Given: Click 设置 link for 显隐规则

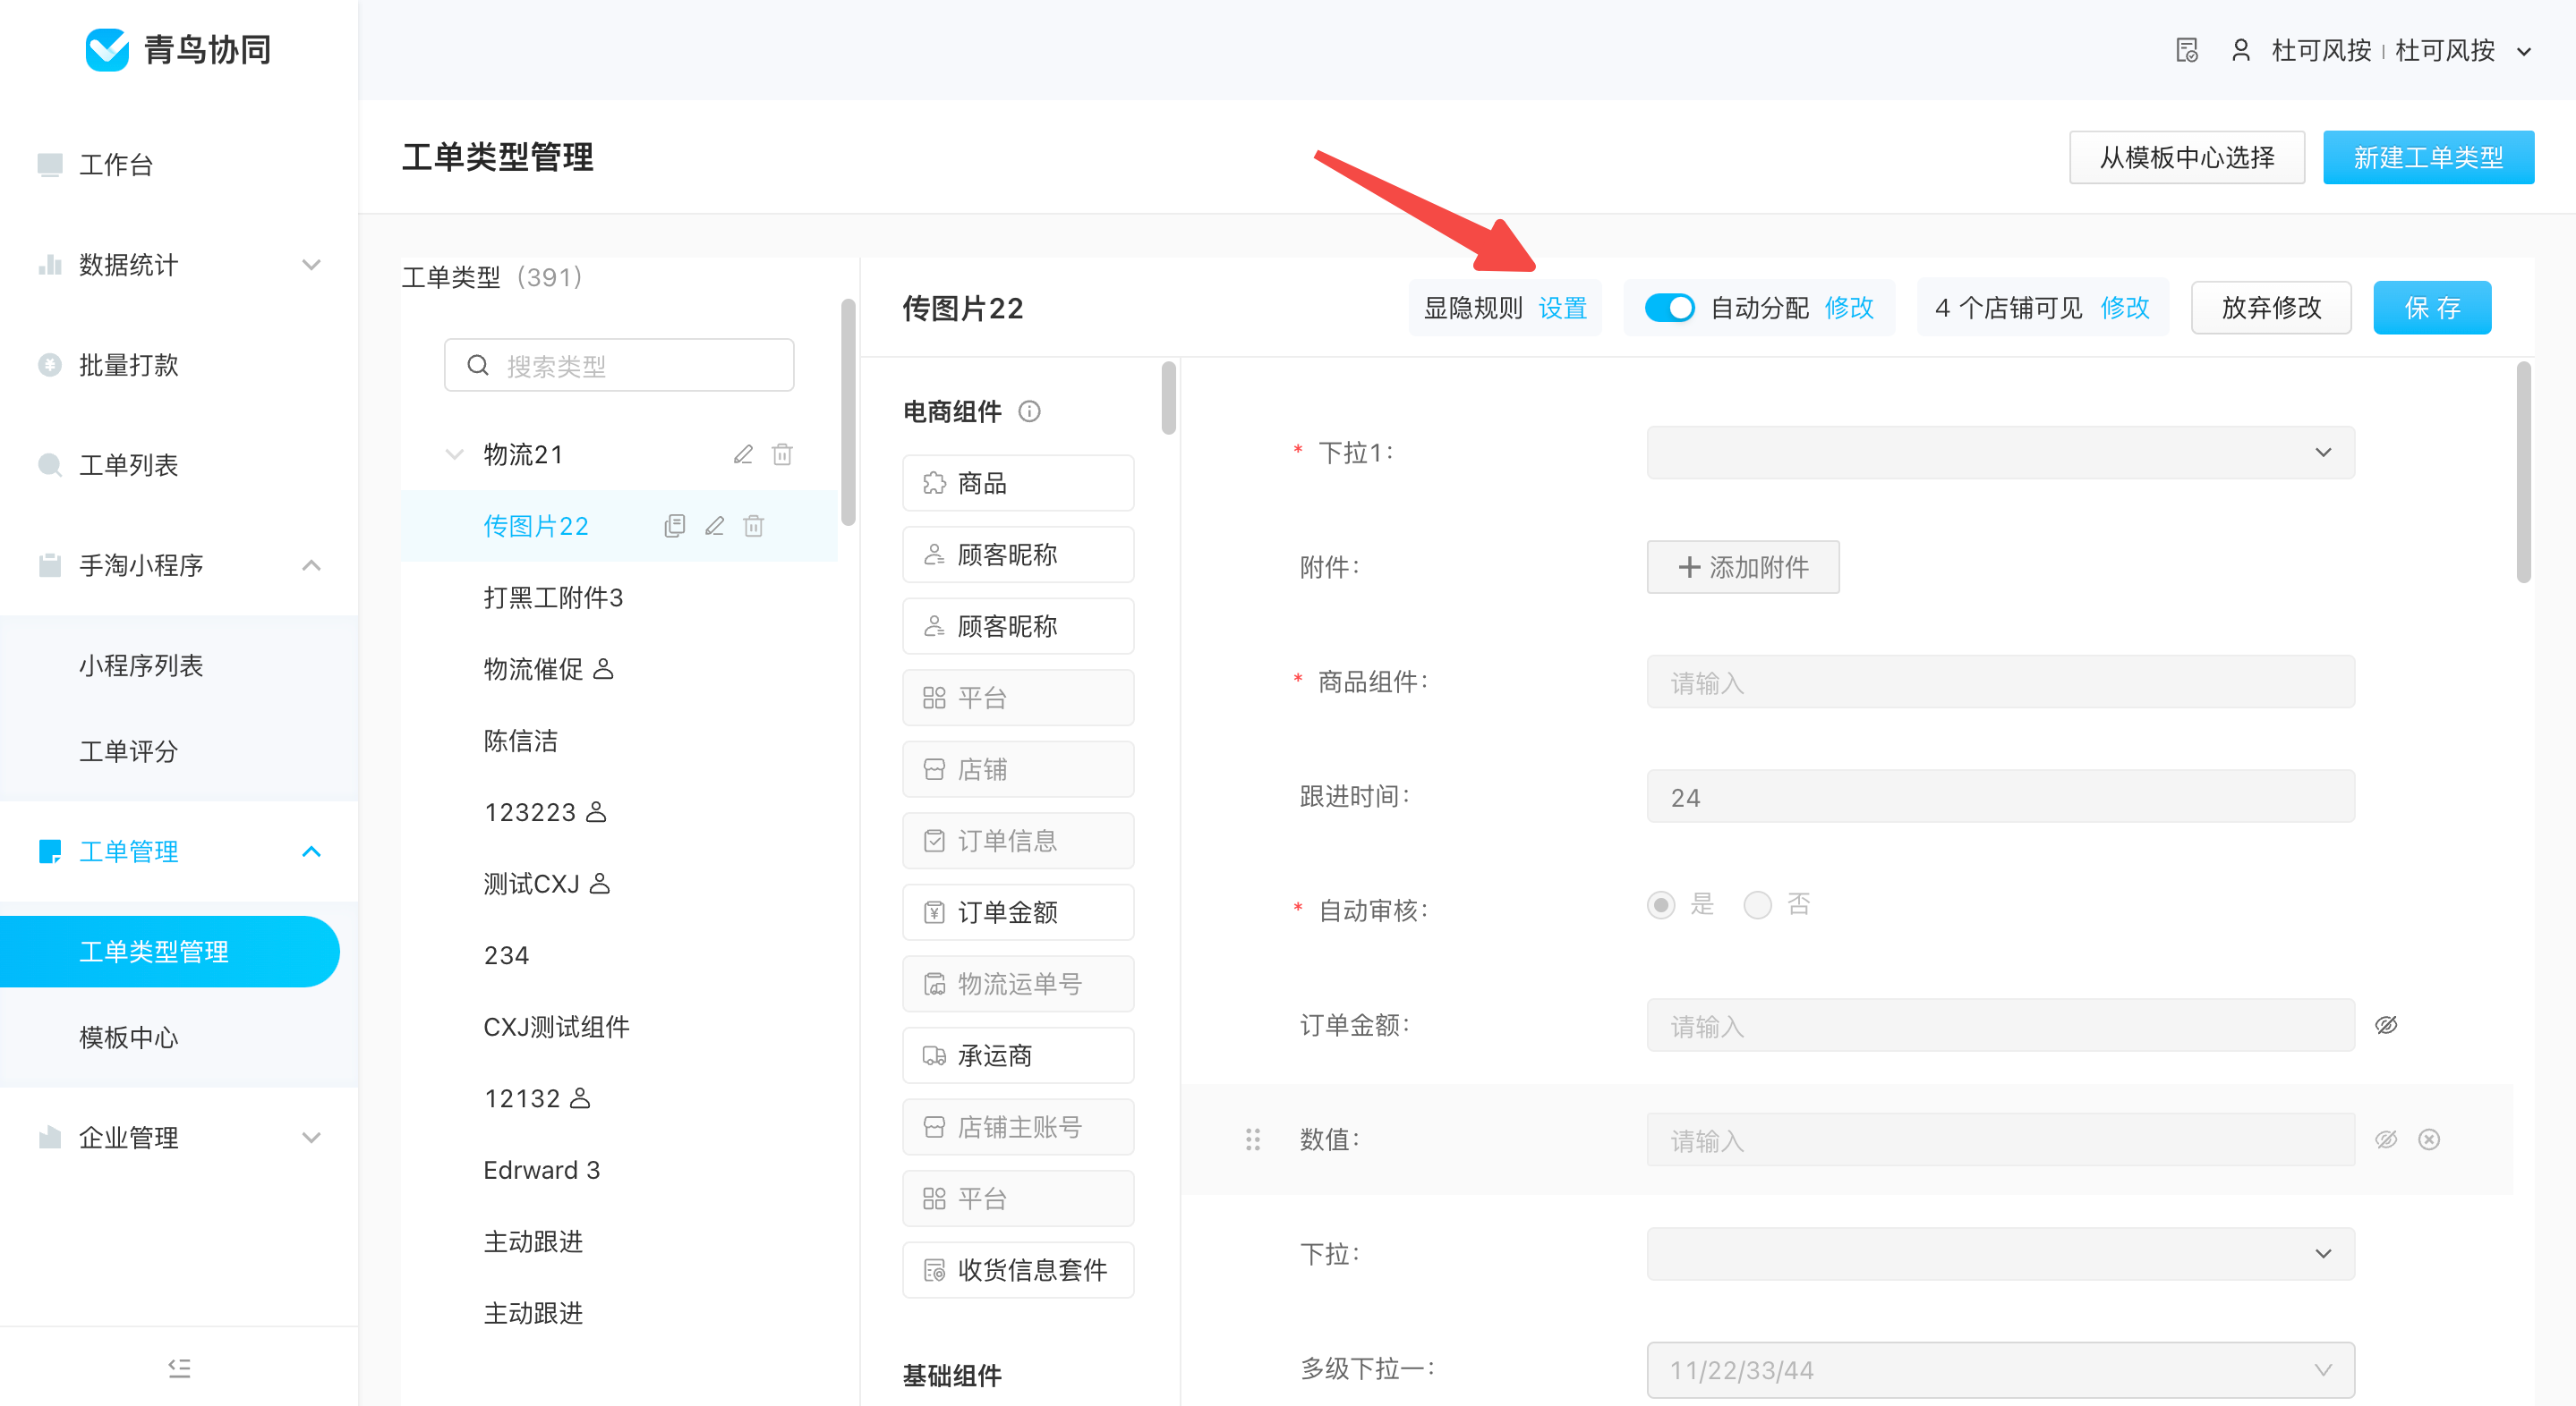Looking at the screenshot, I should pyautogui.click(x=1562, y=308).
